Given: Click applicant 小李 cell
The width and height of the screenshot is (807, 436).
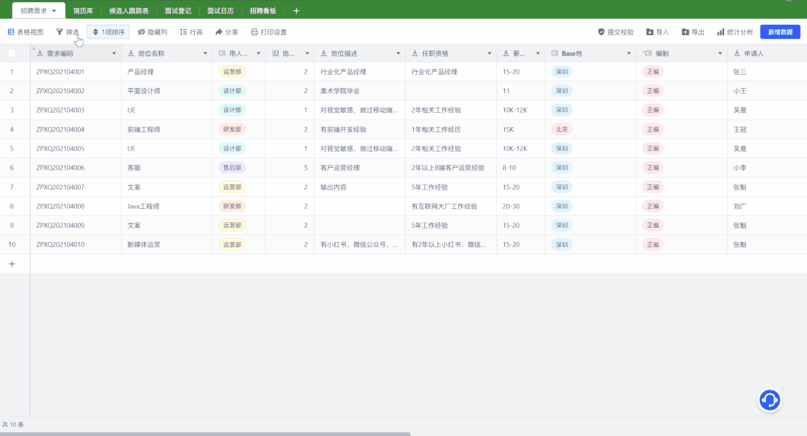Looking at the screenshot, I should pyautogui.click(x=767, y=168).
